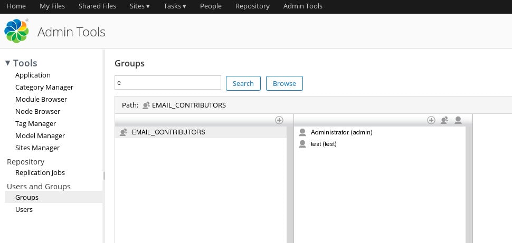Click the Tools heading text
The width and height of the screenshot is (512, 243).
(x=25, y=63)
